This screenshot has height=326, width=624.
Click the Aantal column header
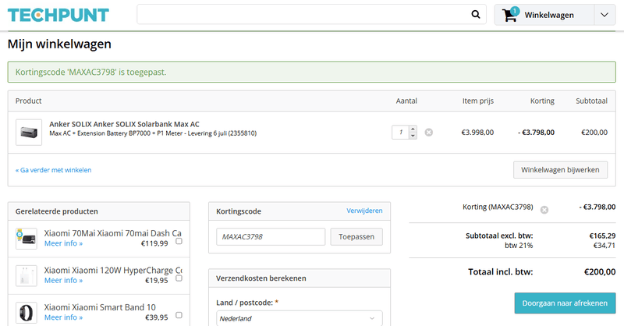click(406, 101)
